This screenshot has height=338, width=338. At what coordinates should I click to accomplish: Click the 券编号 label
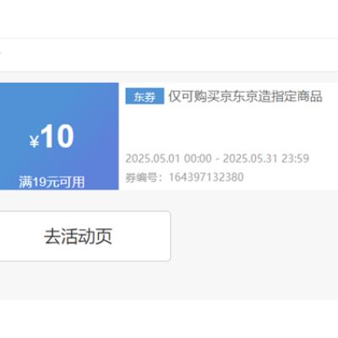(x=142, y=177)
